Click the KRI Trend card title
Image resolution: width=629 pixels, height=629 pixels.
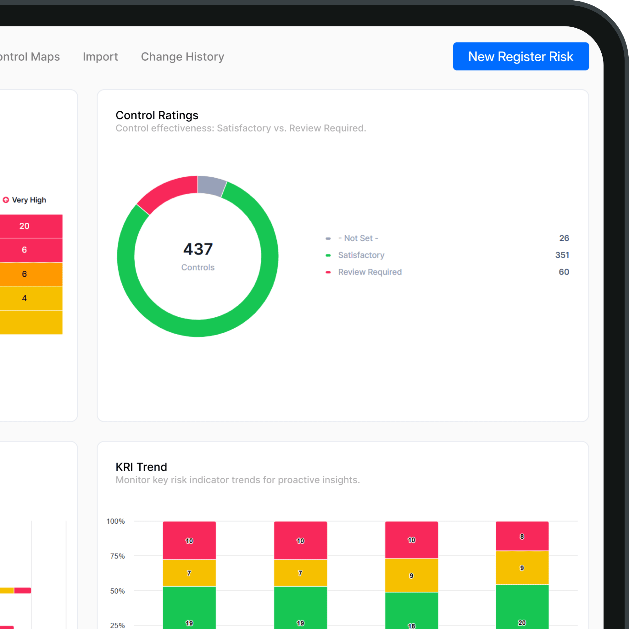pos(141,467)
